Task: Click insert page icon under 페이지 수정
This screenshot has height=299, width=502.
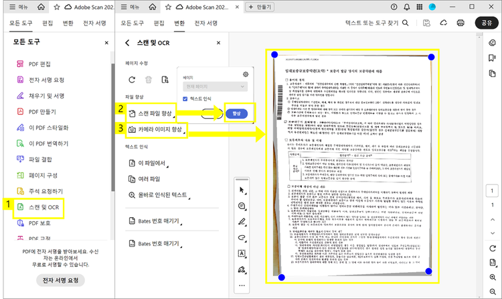Action: pyautogui.click(x=165, y=80)
